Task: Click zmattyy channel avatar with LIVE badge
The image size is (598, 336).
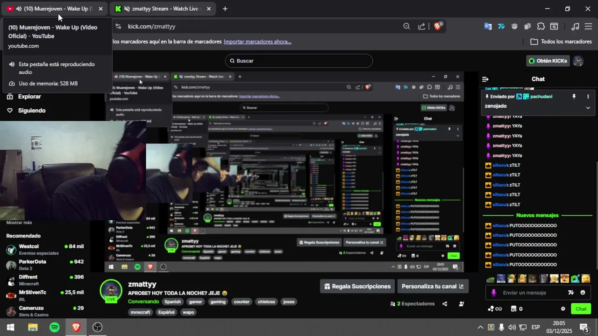Action: coord(111,291)
